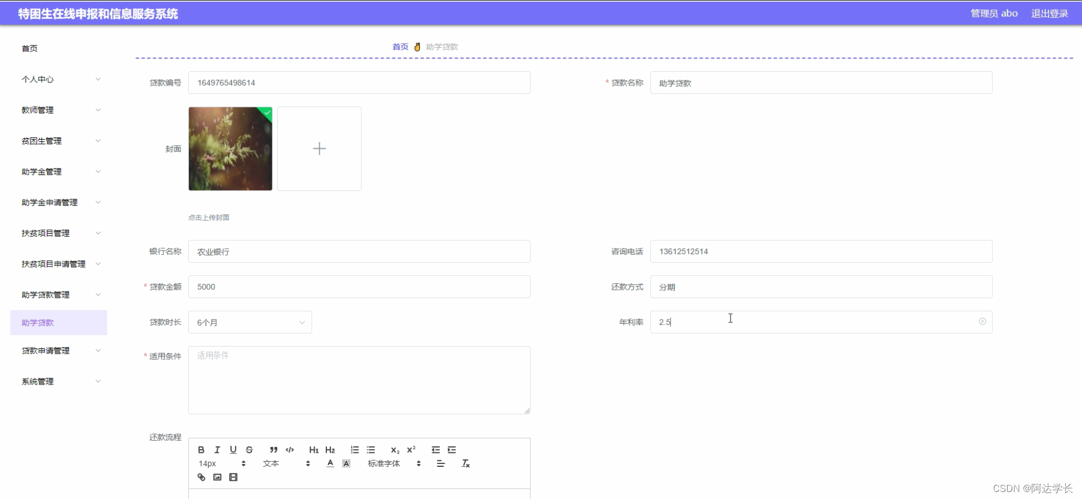Image resolution: width=1082 pixels, height=499 pixels.
Task: Click the plus box to upload a cover
Action: (x=319, y=148)
